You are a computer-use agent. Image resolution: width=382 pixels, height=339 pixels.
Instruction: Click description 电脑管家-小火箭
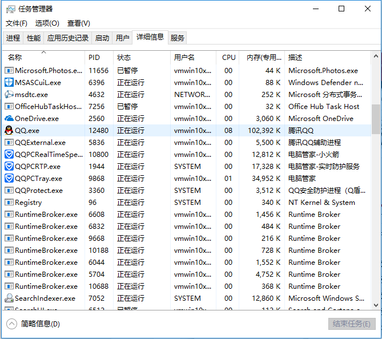[x=314, y=155]
